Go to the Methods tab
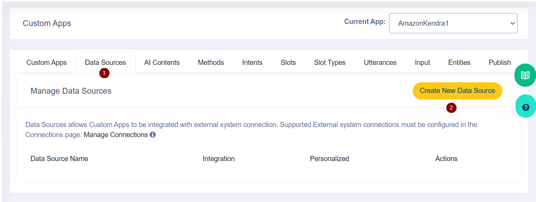This screenshot has height=202, width=536. (x=211, y=62)
